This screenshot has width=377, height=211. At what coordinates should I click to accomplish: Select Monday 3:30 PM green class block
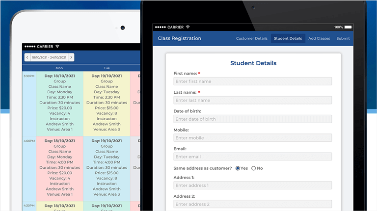click(59, 103)
